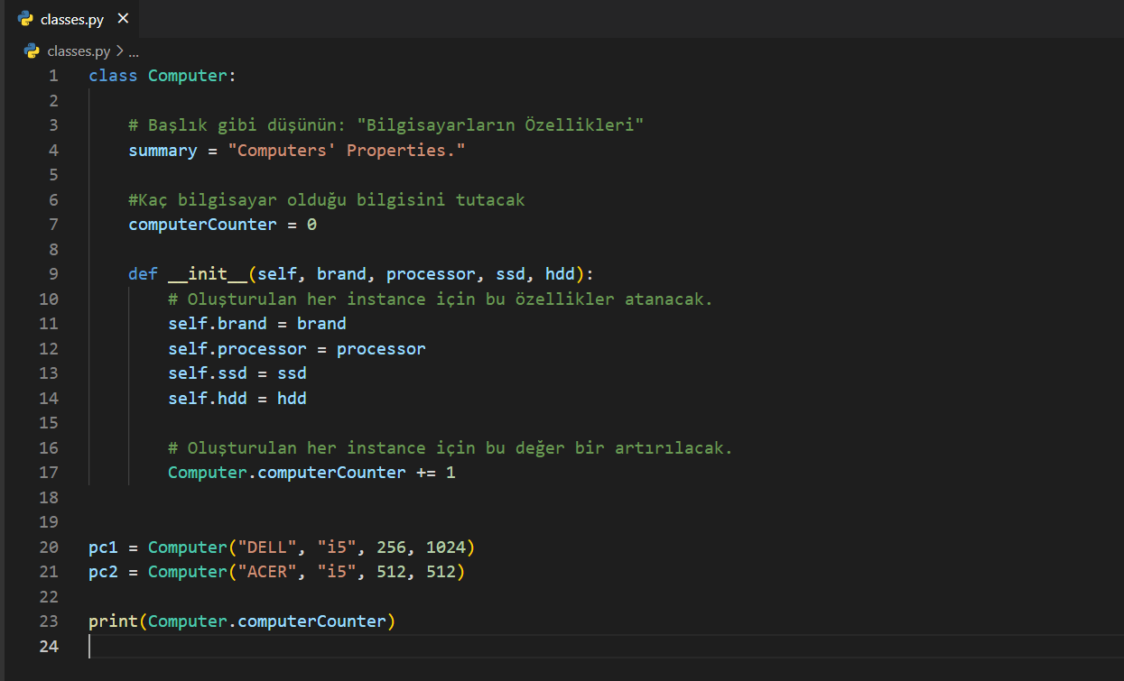Image resolution: width=1124 pixels, height=681 pixels.
Task: Click line number 17 in the gutter
Action: click(49, 473)
